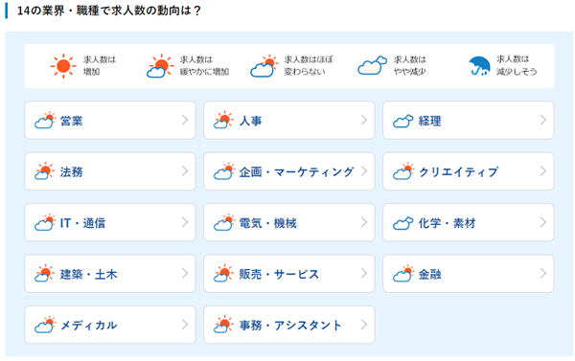Viewport: 575px width, 361px height.
Task: Click the blue umbrella legend icon
Action: [480, 66]
